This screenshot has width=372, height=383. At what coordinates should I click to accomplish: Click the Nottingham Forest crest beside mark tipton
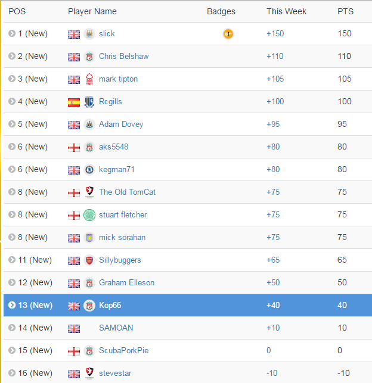[x=89, y=79]
